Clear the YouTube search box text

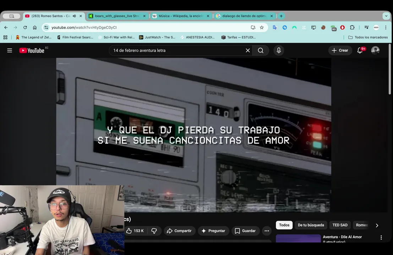pyautogui.click(x=248, y=51)
